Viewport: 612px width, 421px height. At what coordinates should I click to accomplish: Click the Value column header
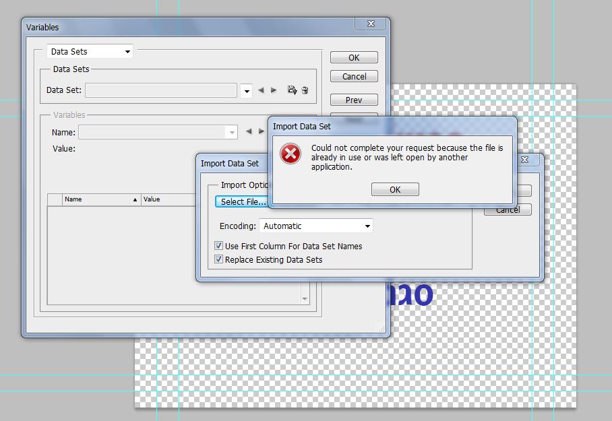(x=169, y=199)
